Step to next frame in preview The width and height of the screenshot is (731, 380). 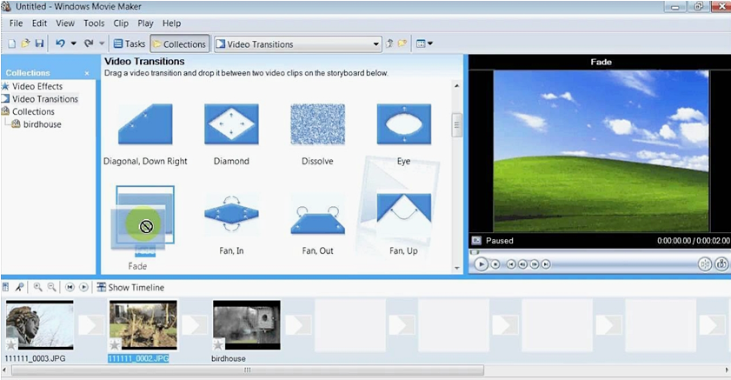point(535,264)
